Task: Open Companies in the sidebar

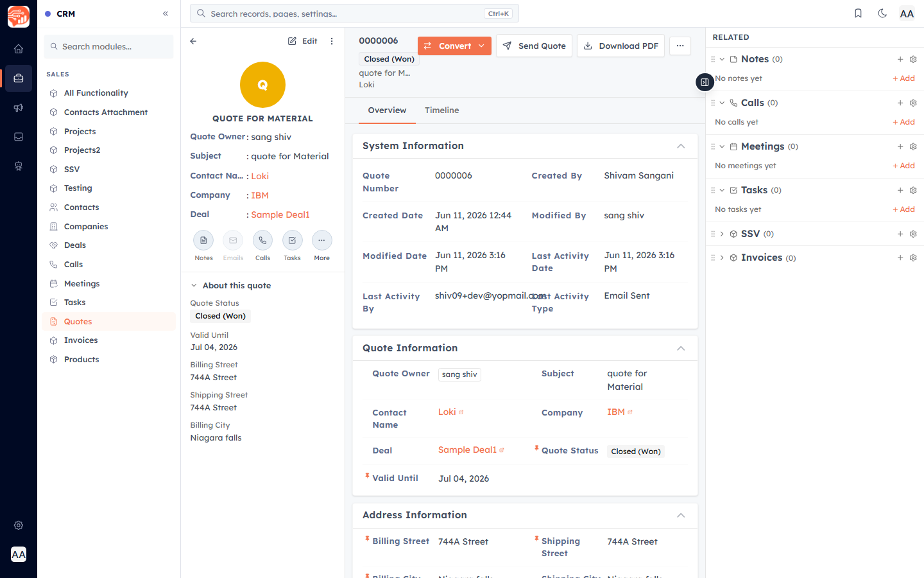Action: (109, 227)
